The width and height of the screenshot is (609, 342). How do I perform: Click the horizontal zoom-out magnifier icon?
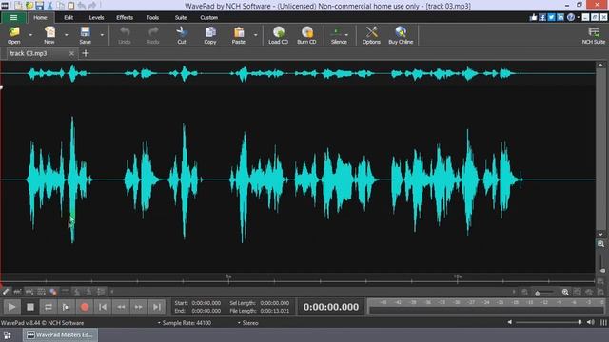coord(524,292)
